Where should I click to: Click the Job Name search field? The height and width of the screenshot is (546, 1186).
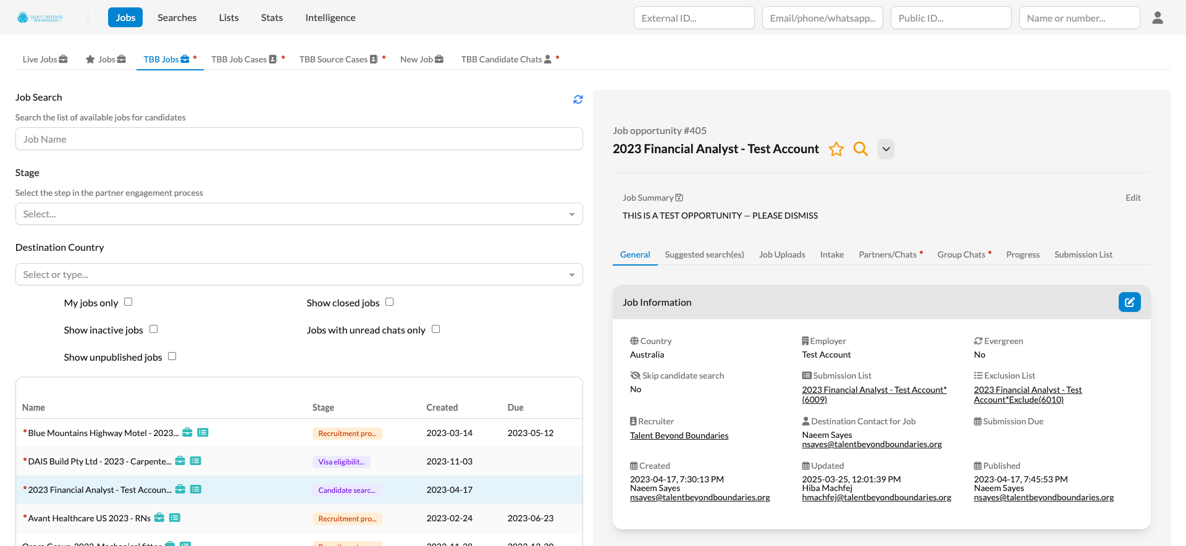click(x=299, y=139)
